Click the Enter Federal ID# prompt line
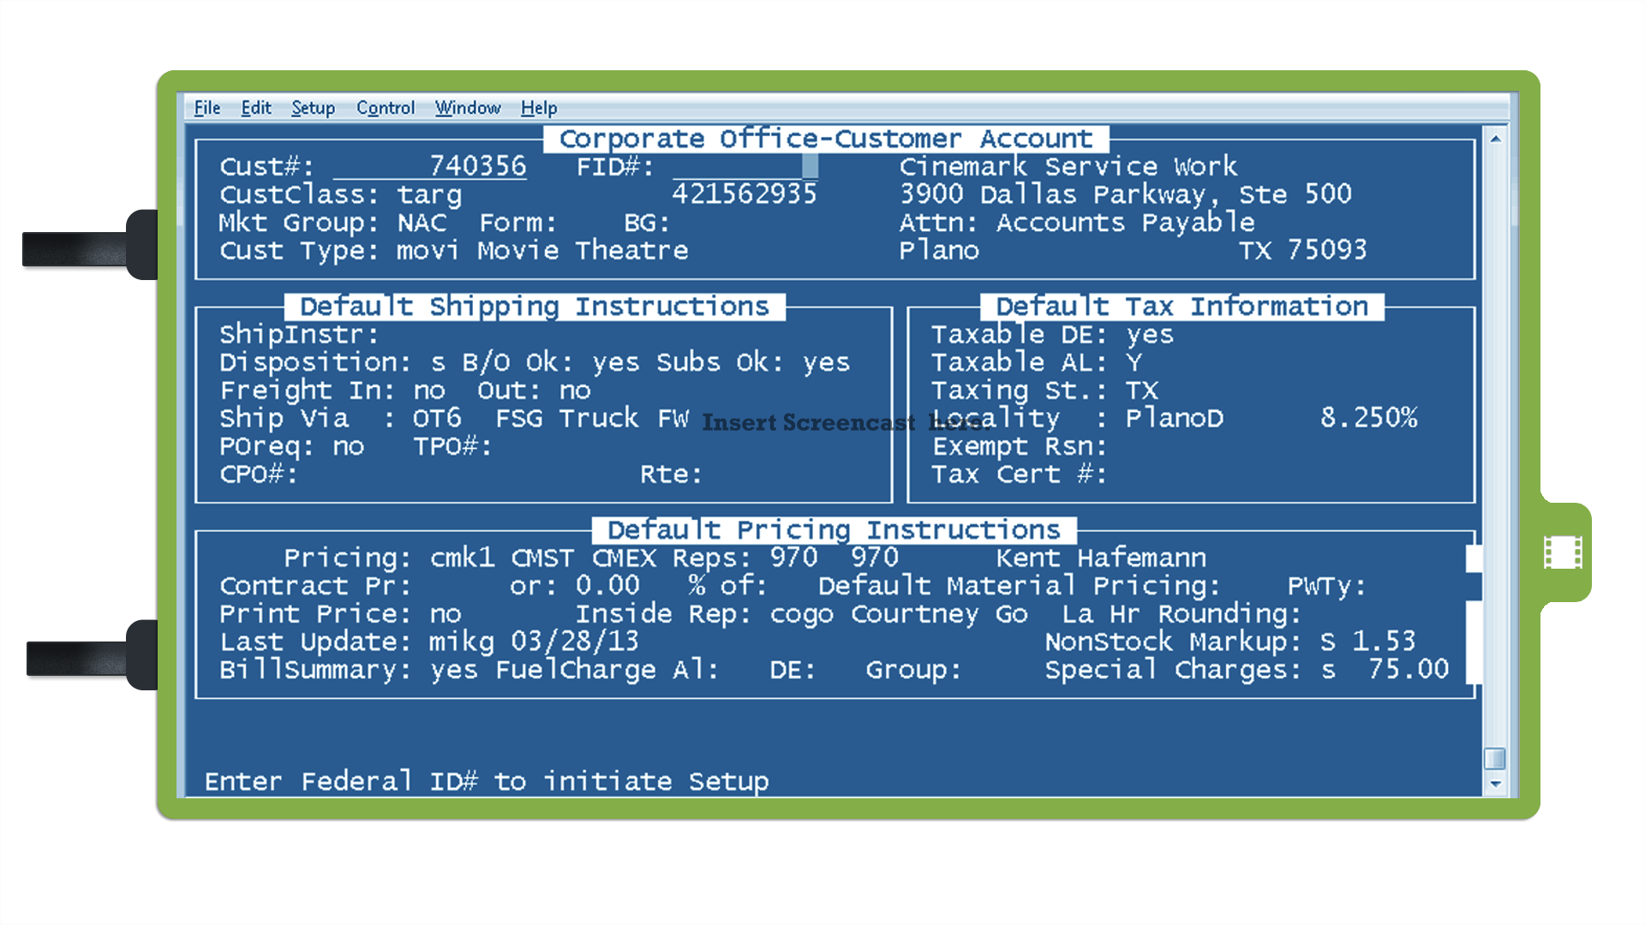The width and height of the screenshot is (1645, 925). click(x=487, y=781)
